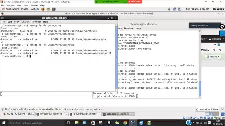Click the Windows Start button
This screenshot has width=225, height=126.
tap(4, 123)
